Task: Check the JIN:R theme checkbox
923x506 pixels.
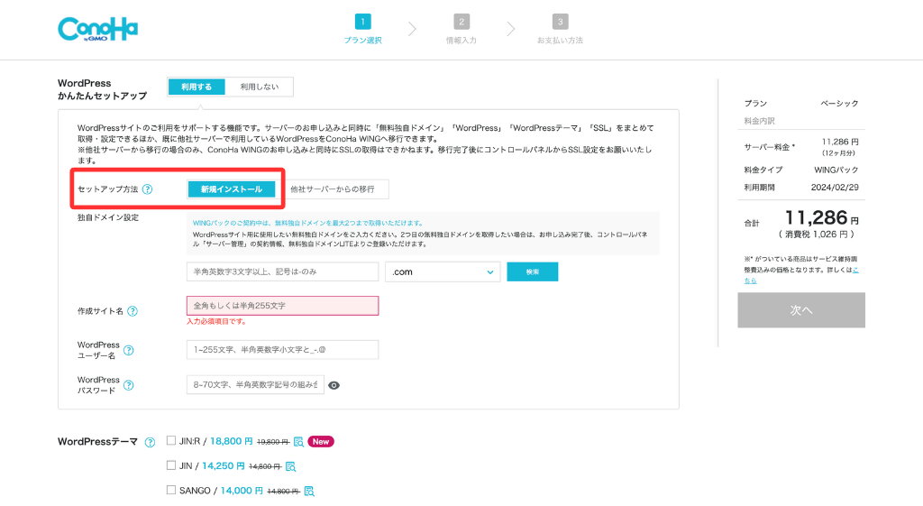Action: (x=171, y=440)
